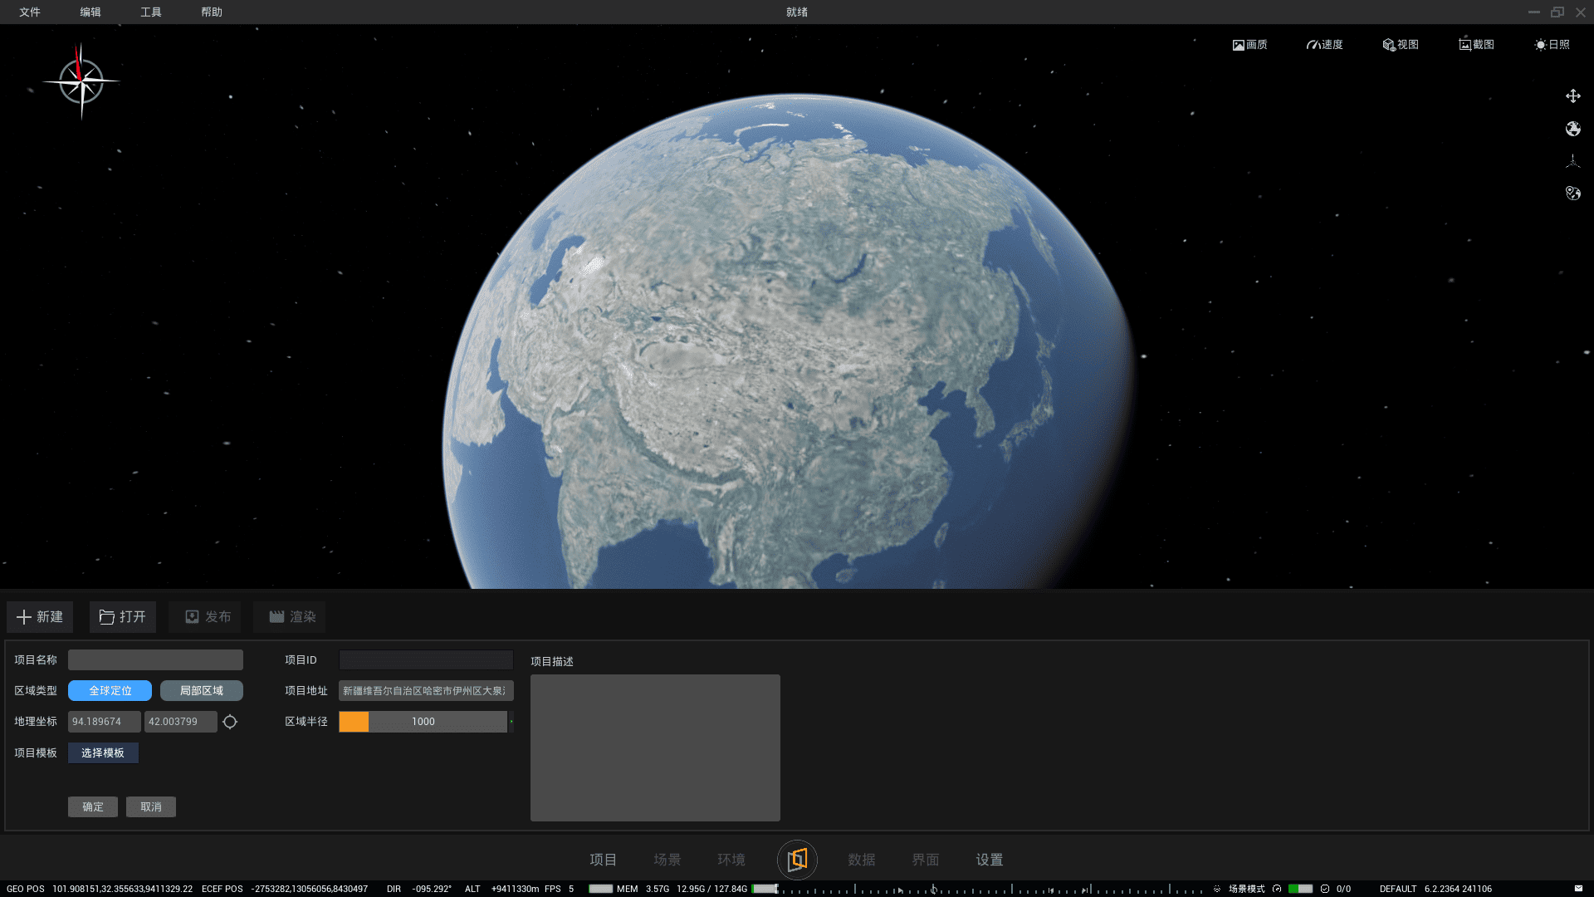Open the 画质 quality settings
This screenshot has height=897, width=1594.
coord(1249,45)
